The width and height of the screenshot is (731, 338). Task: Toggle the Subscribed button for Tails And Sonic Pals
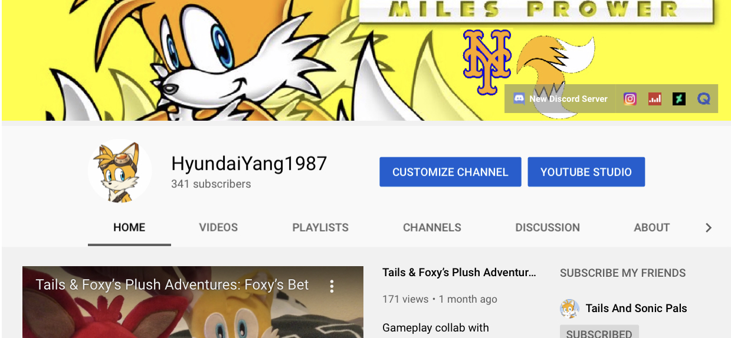599,332
